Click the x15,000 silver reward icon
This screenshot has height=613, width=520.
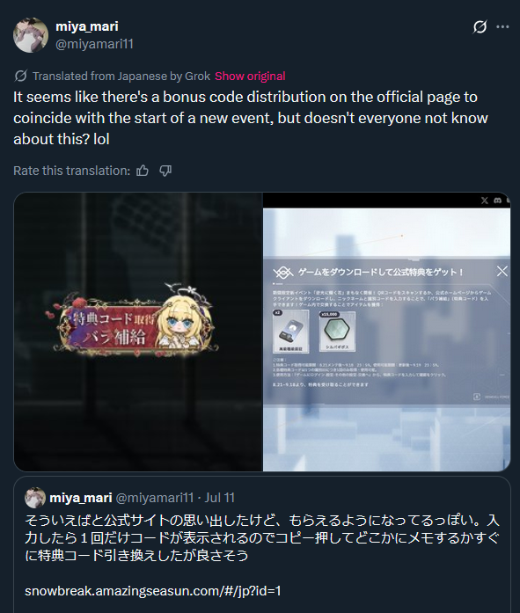337,332
